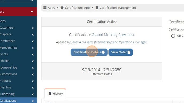Click the Certification Details button
Viewport: 184px width, 103px height.
[89, 52]
